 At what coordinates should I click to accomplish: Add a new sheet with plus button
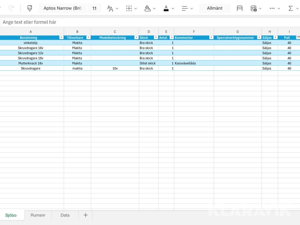(85, 215)
